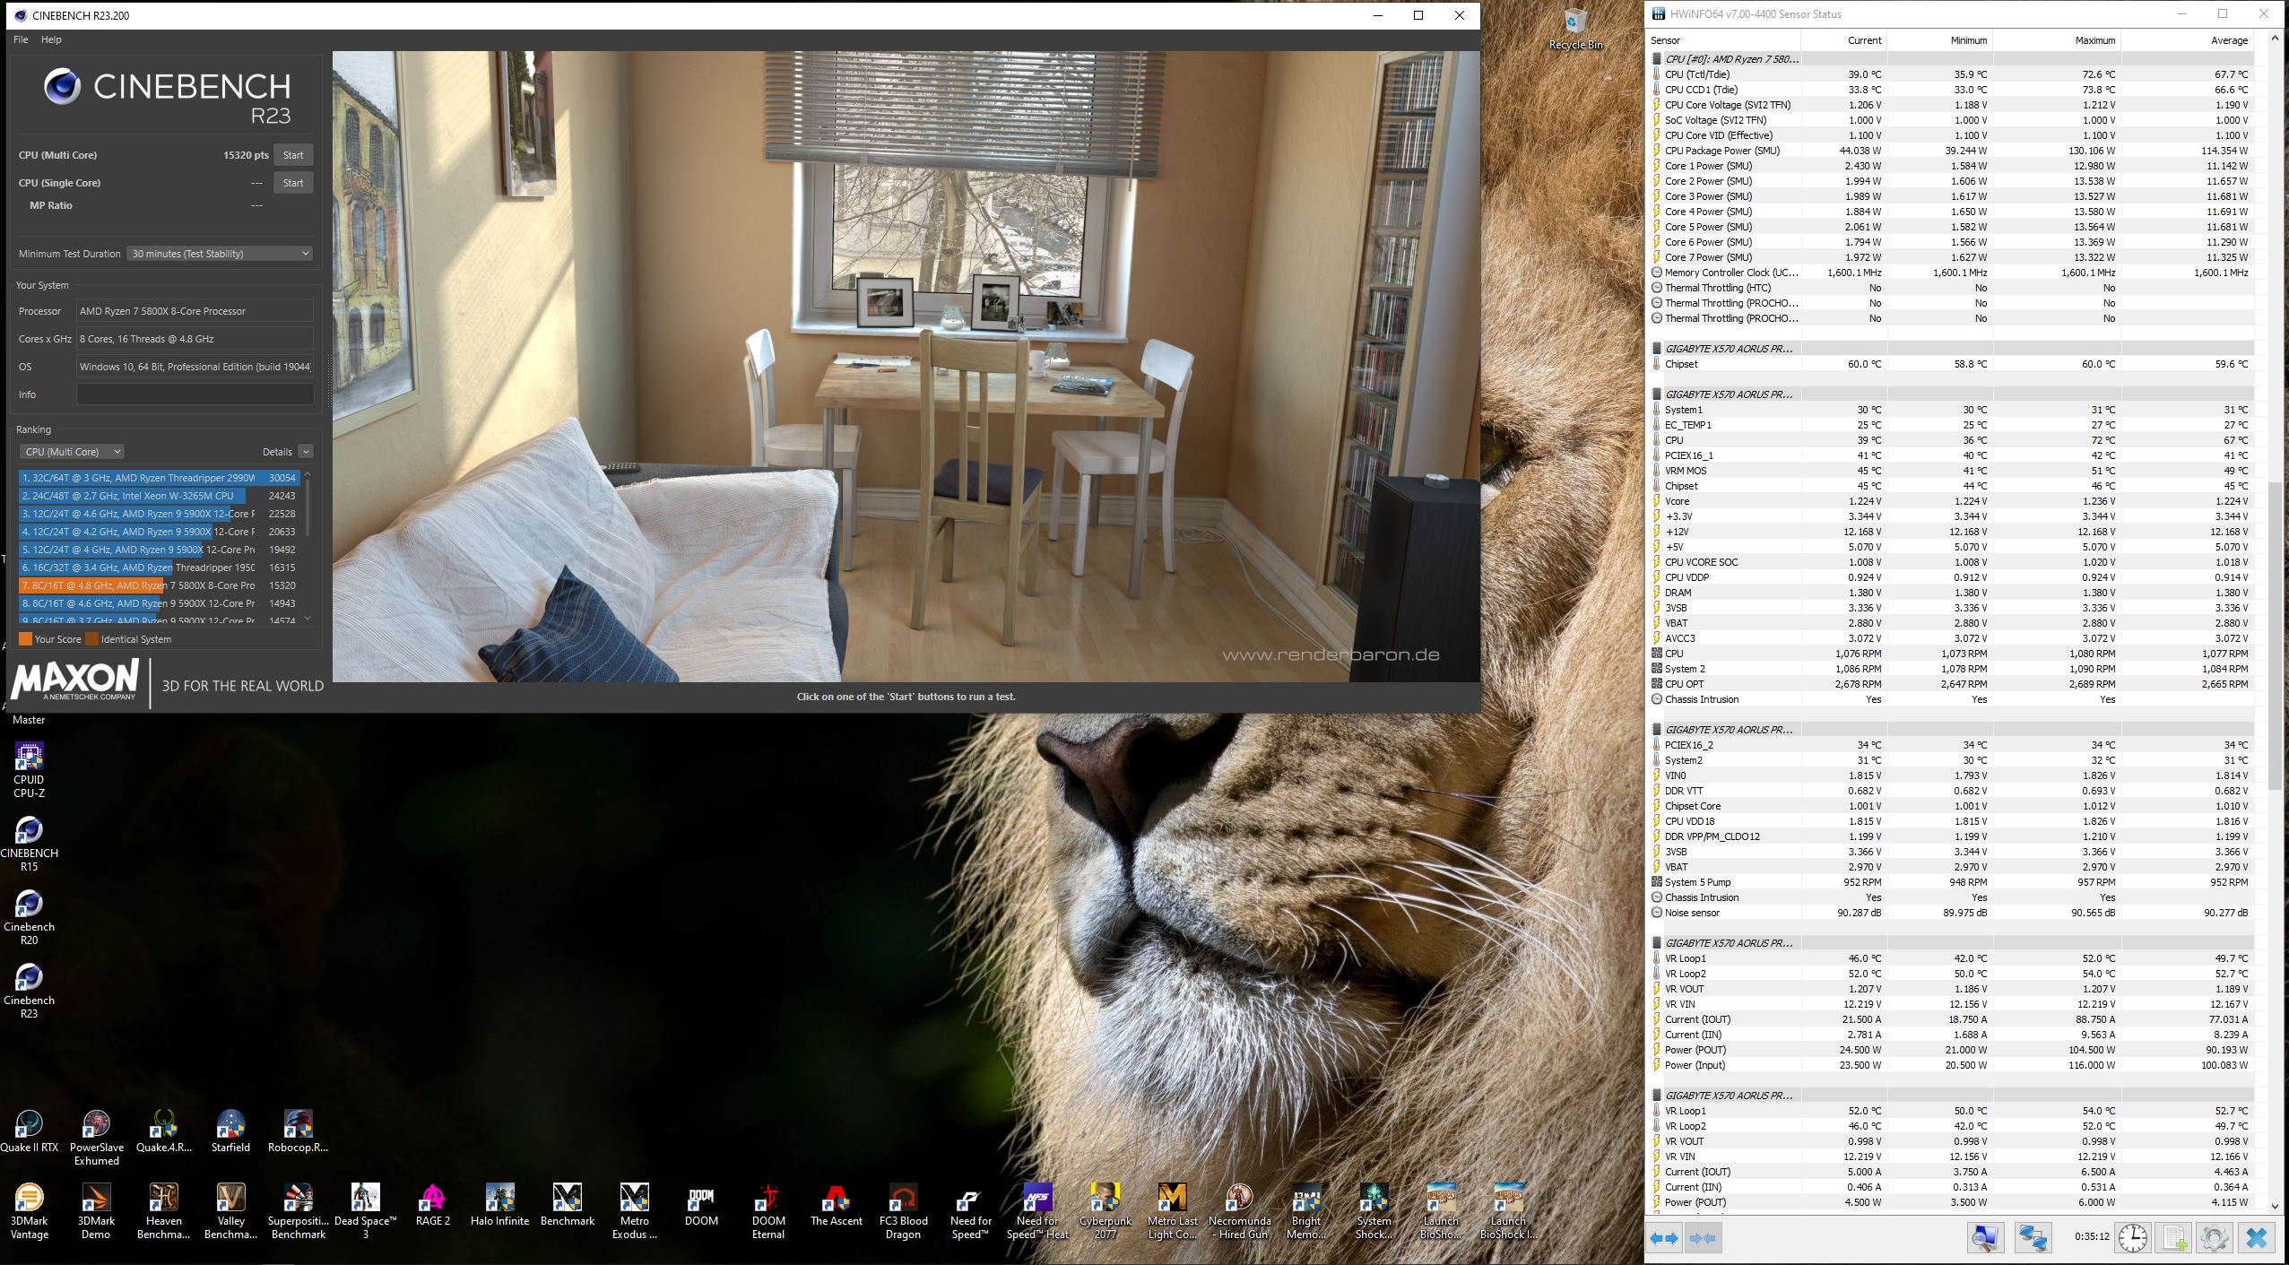This screenshot has width=2289, height=1265.
Task: Start the CPU Multi Core test
Action: click(293, 155)
